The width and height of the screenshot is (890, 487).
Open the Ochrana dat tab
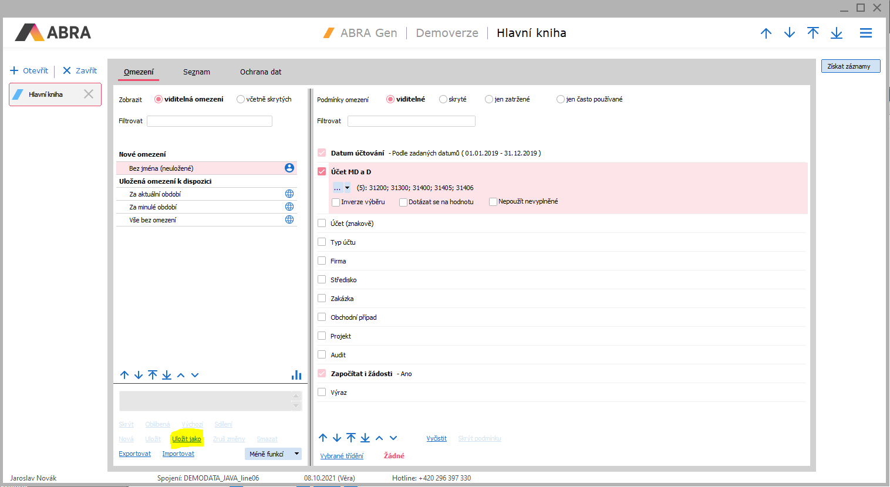click(x=261, y=72)
